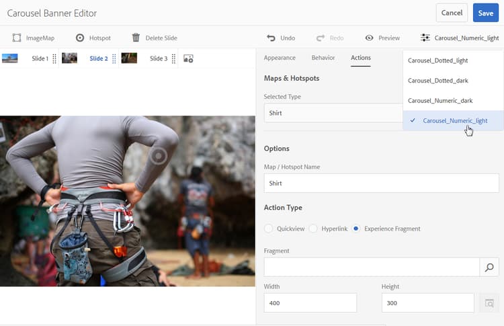This screenshot has height=326, width=504.
Task: Select the Slide 2 label
Action: pos(99,58)
